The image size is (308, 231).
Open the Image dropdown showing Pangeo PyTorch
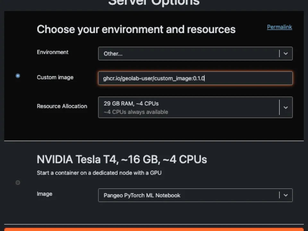point(195,195)
